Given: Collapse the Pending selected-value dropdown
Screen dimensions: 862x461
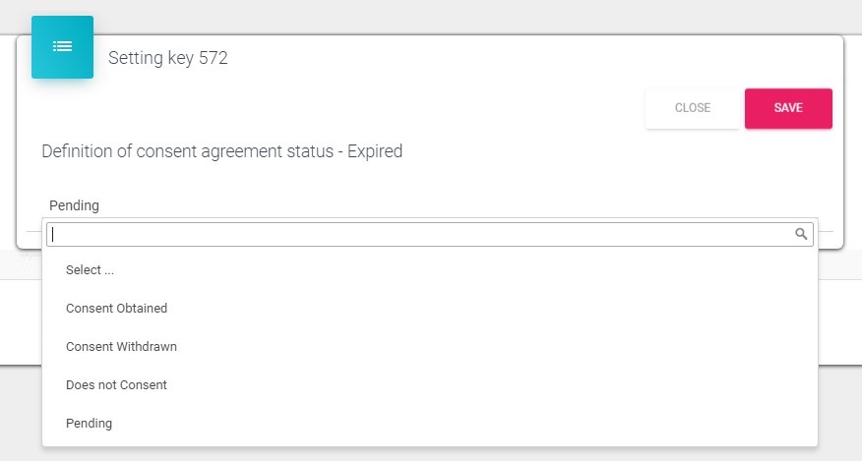Looking at the screenshot, I should [x=75, y=205].
